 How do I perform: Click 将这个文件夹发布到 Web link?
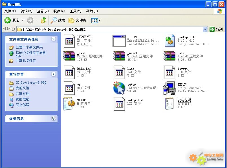pyautogui.click(x=31, y=54)
